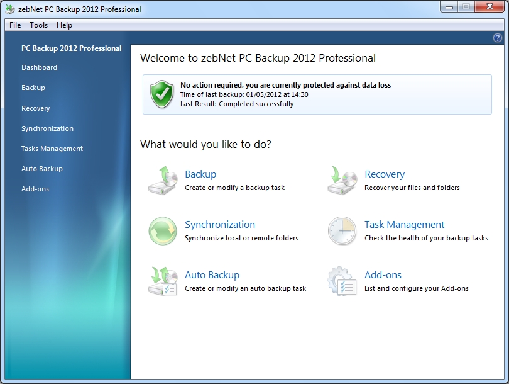Click the Auto Backup checklist icon
This screenshot has height=384, width=509.
click(163, 281)
